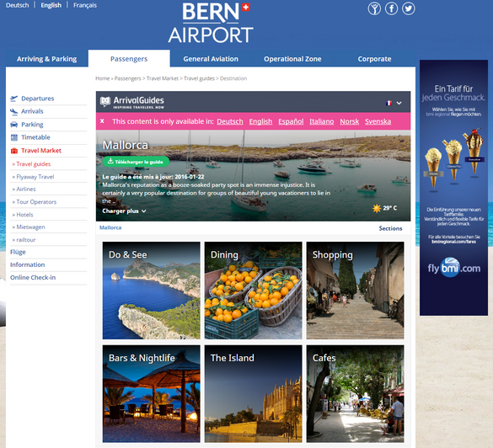Open the French flag language dropdown
The height and width of the screenshot is (448, 493).
coord(394,103)
